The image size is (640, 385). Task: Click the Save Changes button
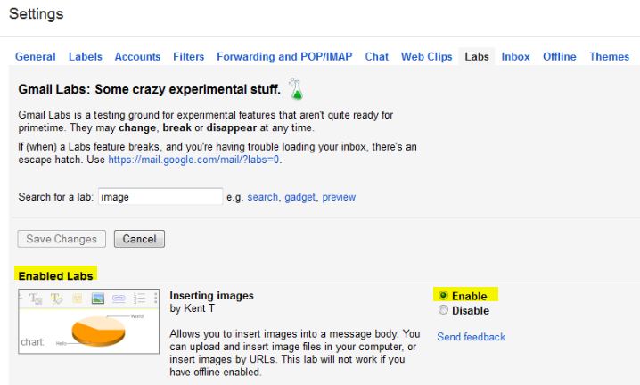point(62,239)
